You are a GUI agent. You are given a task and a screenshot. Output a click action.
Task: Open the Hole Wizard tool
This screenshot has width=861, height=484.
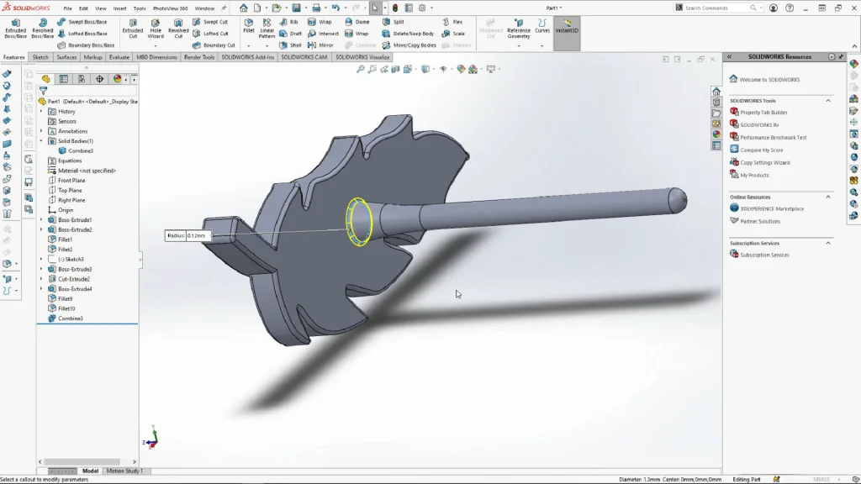pos(156,29)
